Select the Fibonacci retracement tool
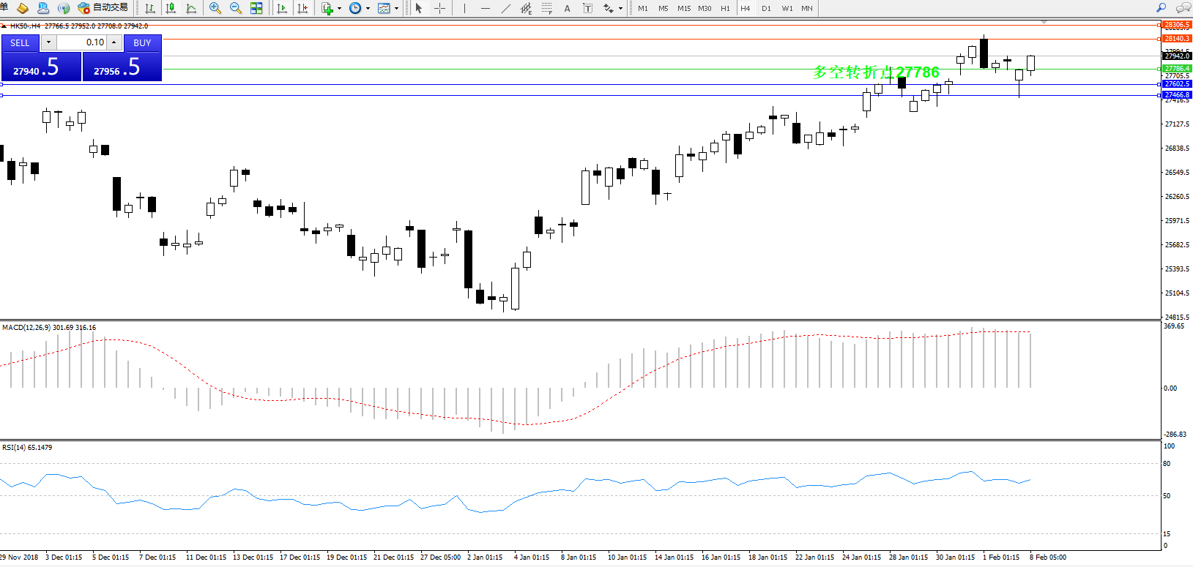 [547, 8]
